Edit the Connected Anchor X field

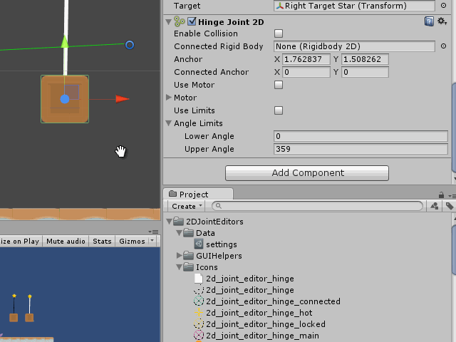tap(306, 72)
